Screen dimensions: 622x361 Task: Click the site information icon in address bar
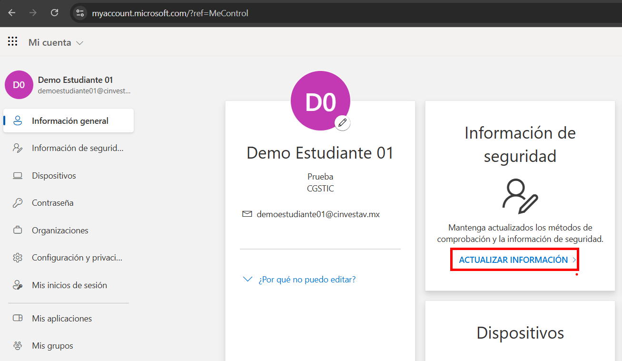80,13
